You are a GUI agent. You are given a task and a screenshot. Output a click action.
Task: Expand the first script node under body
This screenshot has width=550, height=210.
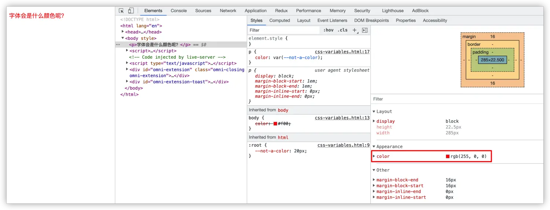(x=127, y=50)
